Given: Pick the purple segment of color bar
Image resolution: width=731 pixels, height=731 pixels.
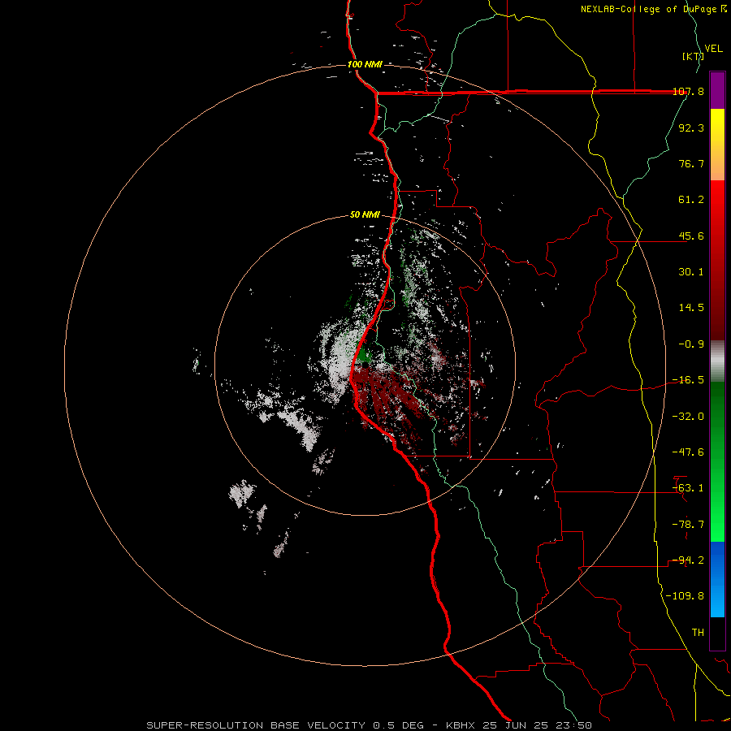Looking at the screenshot, I should pyautogui.click(x=717, y=90).
